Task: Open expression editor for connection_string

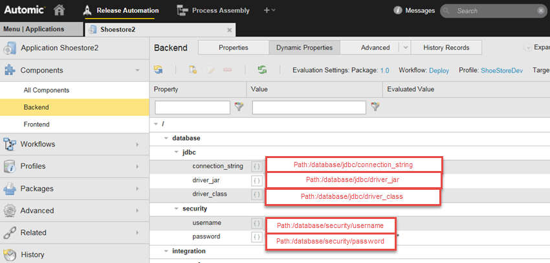Action: tap(257, 166)
